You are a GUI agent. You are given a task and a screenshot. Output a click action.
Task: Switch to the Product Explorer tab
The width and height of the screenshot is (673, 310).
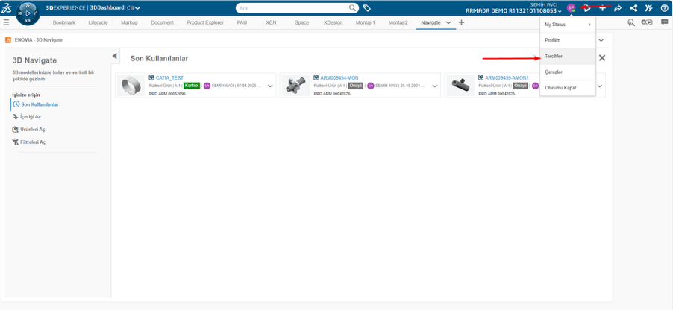coord(205,22)
